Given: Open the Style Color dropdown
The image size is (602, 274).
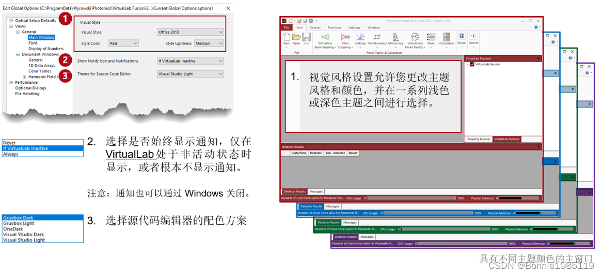Looking at the screenshot, I should pyautogui.click(x=123, y=43).
